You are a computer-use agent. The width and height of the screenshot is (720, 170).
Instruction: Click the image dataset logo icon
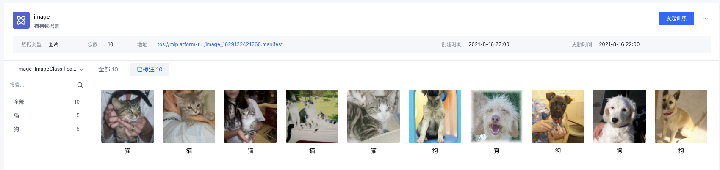coord(21,20)
